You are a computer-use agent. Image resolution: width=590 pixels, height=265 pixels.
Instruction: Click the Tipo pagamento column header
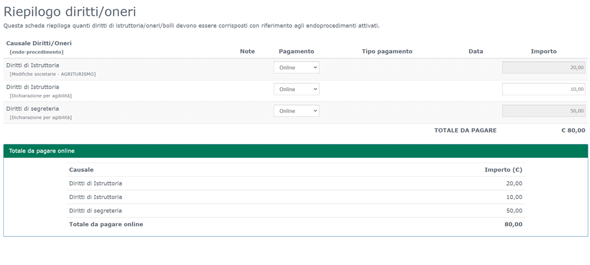click(387, 51)
